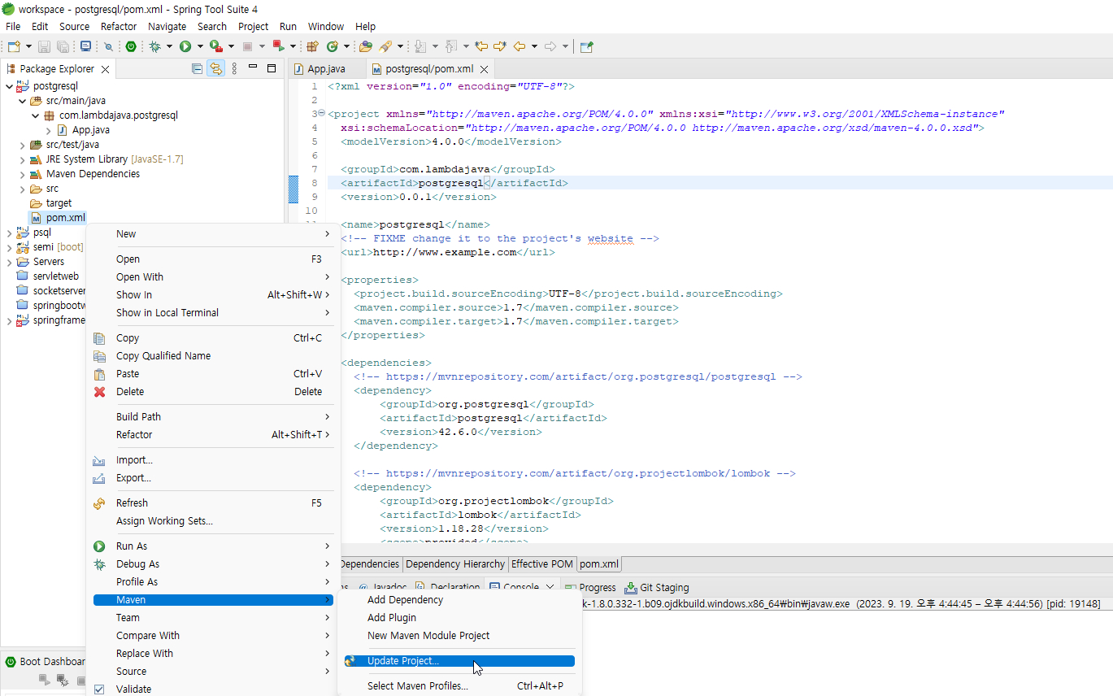Click the Import icon in context menu
This screenshot has height=696, width=1113.
pyautogui.click(x=100, y=460)
